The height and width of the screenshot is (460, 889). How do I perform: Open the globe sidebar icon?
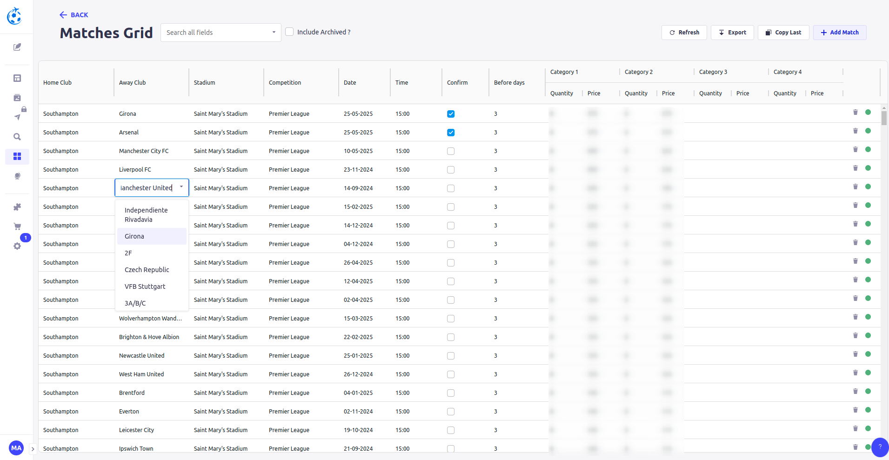17,176
